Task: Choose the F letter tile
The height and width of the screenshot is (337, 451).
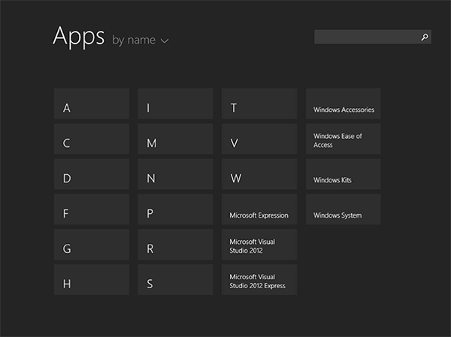Action: pos(92,209)
